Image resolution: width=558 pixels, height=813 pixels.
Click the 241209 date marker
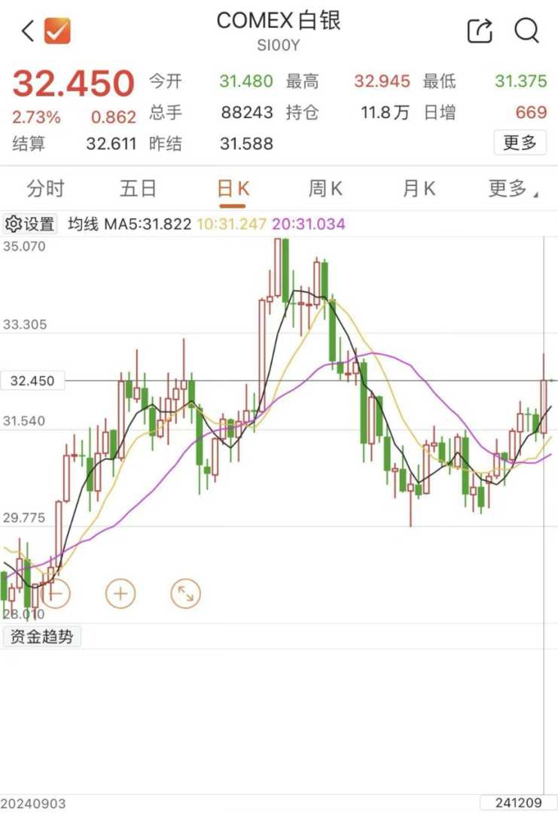(518, 802)
